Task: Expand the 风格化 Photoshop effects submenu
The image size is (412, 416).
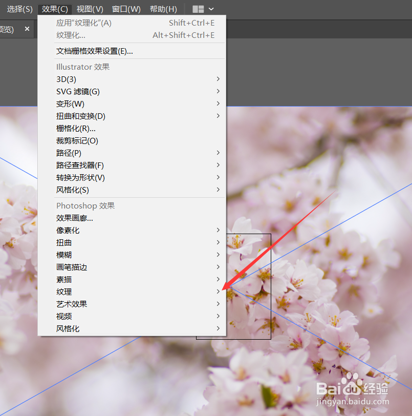Action: point(132,329)
